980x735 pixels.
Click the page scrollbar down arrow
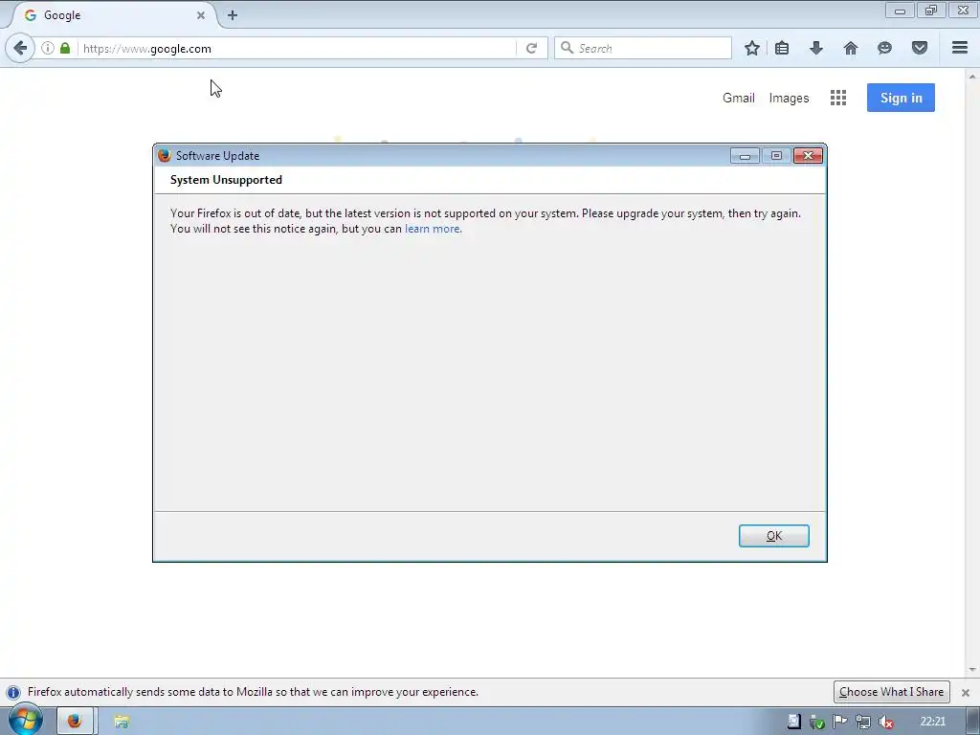[x=972, y=670]
